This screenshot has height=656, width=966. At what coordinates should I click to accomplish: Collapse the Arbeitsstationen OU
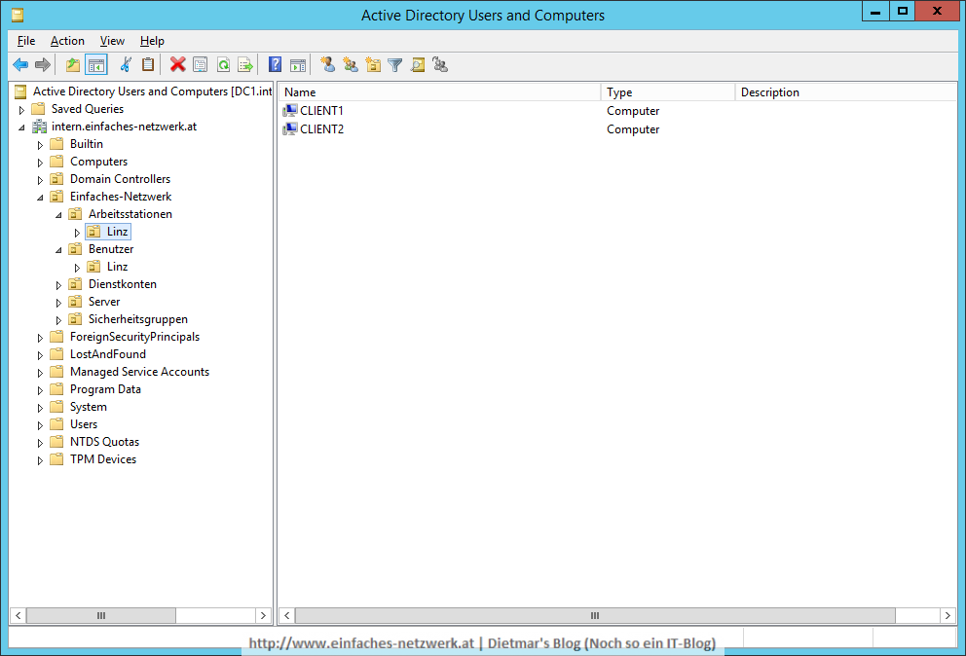[x=58, y=215]
